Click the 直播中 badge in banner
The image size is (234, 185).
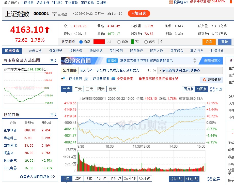(x=112, y=61)
